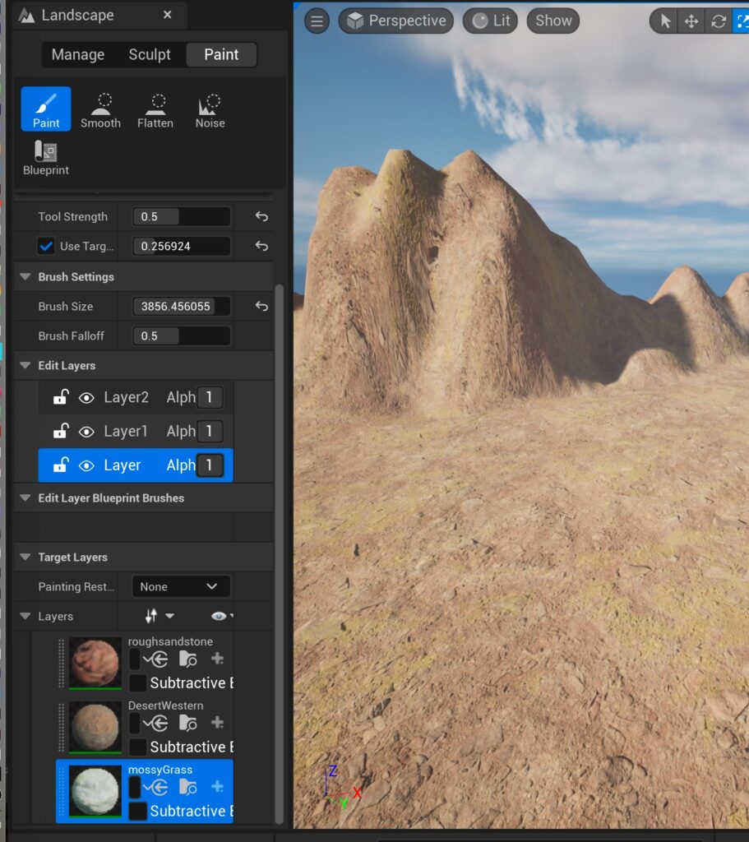
Task: Select the Smooth landscape tool
Action: point(100,110)
